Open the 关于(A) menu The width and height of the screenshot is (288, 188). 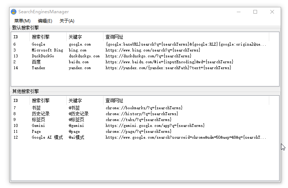pos(67,21)
